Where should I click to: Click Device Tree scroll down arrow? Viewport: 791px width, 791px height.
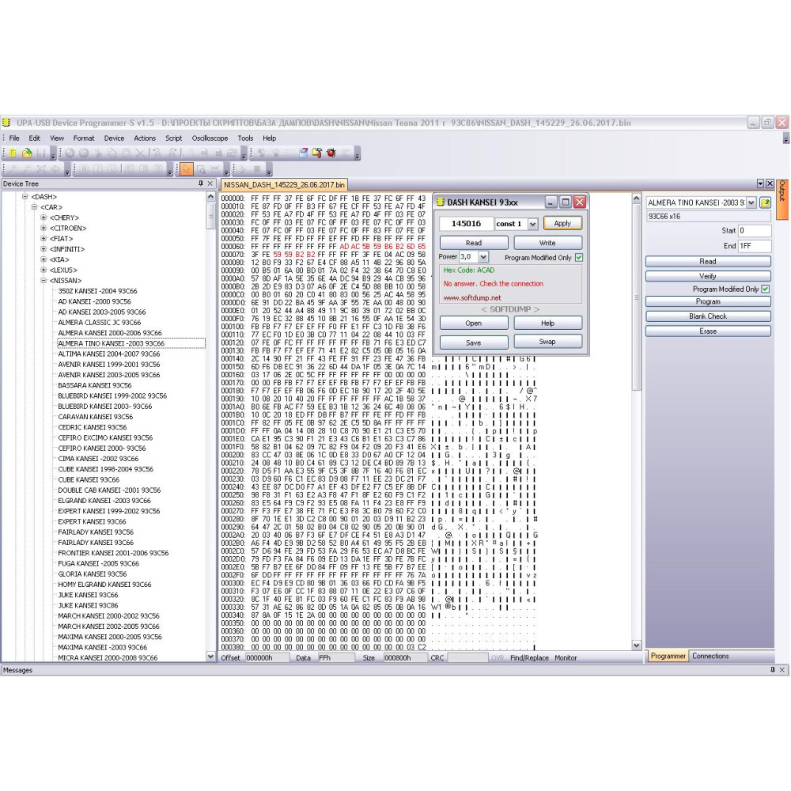point(211,656)
